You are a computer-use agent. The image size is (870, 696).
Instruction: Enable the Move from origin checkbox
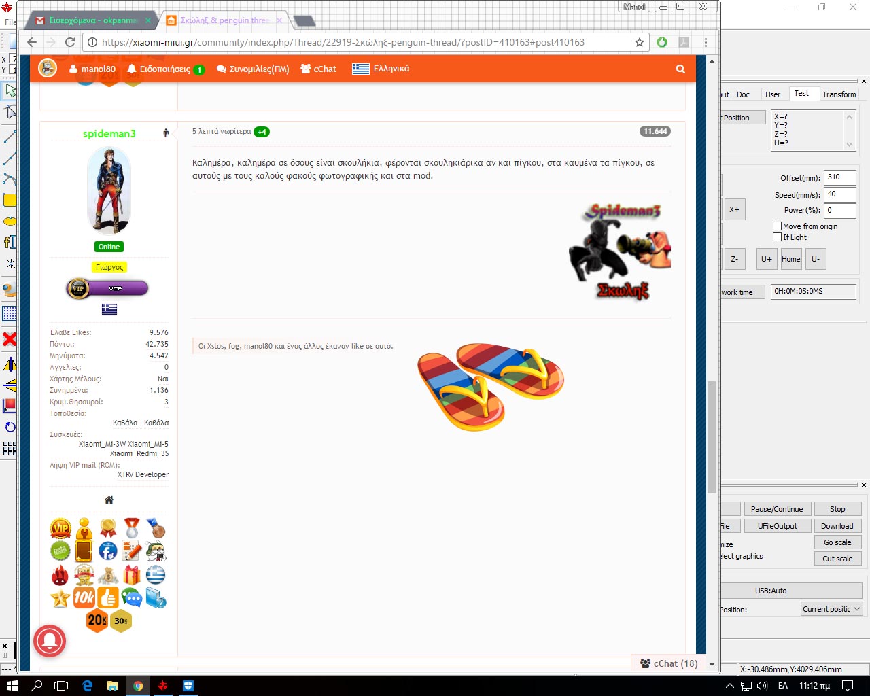click(777, 226)
